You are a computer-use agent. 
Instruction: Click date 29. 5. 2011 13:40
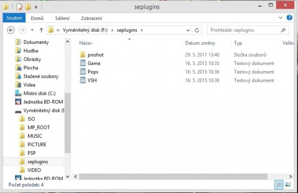pos(202,55)
